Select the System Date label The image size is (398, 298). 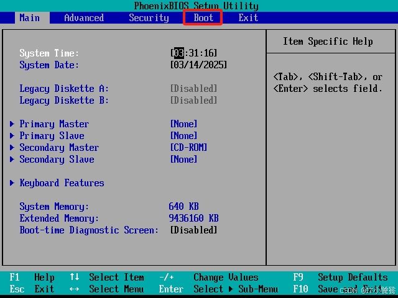point(49,65)
